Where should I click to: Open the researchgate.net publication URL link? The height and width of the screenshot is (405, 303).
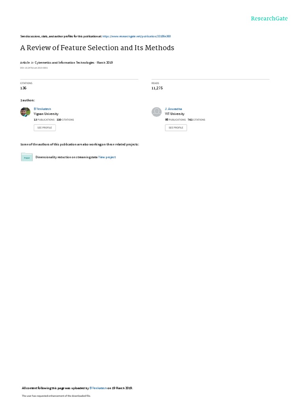click(137, 36)
